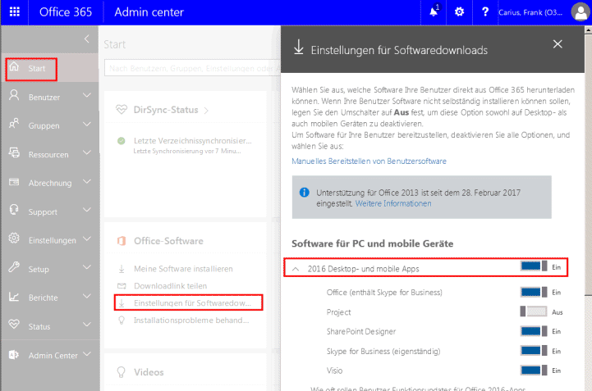The height and width of the screenshot is (391, 592).
Task: Open settings gear in top bar
Action: 459,12
